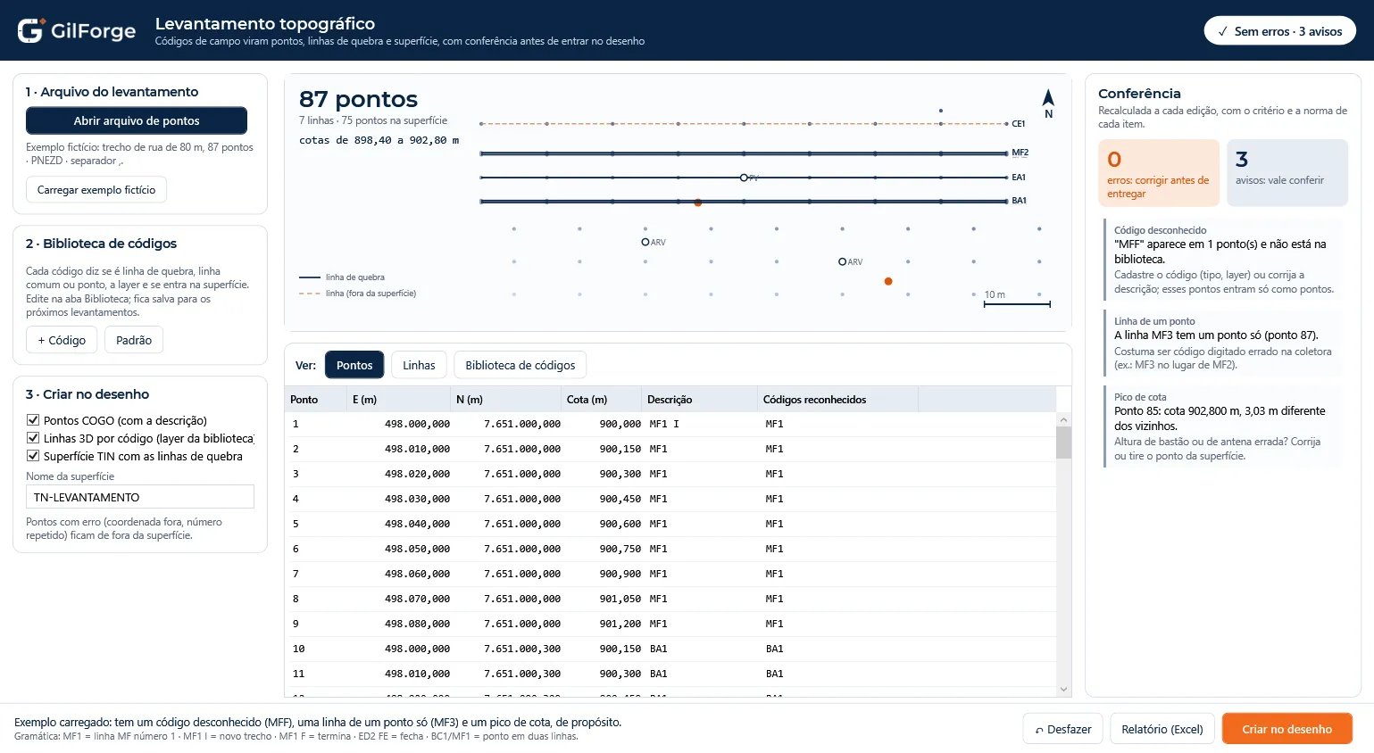Viewport: 1374px width, 753px height.
Task: Export the Relatório (Excel) report
Action: pyautogui.click(x=1162, y=729)
